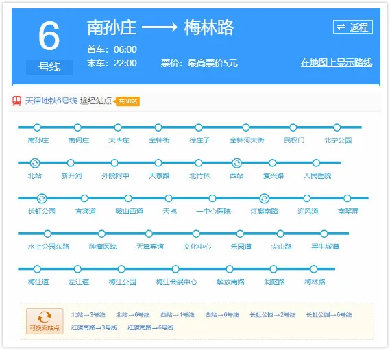Select the 梅江道 station node
Screen dimensions: 390x350
pyautogui.click(x=37, y=269)
